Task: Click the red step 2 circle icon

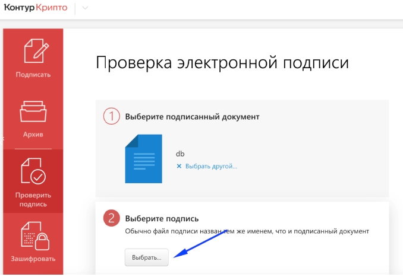Action: (x=111, y=218)
